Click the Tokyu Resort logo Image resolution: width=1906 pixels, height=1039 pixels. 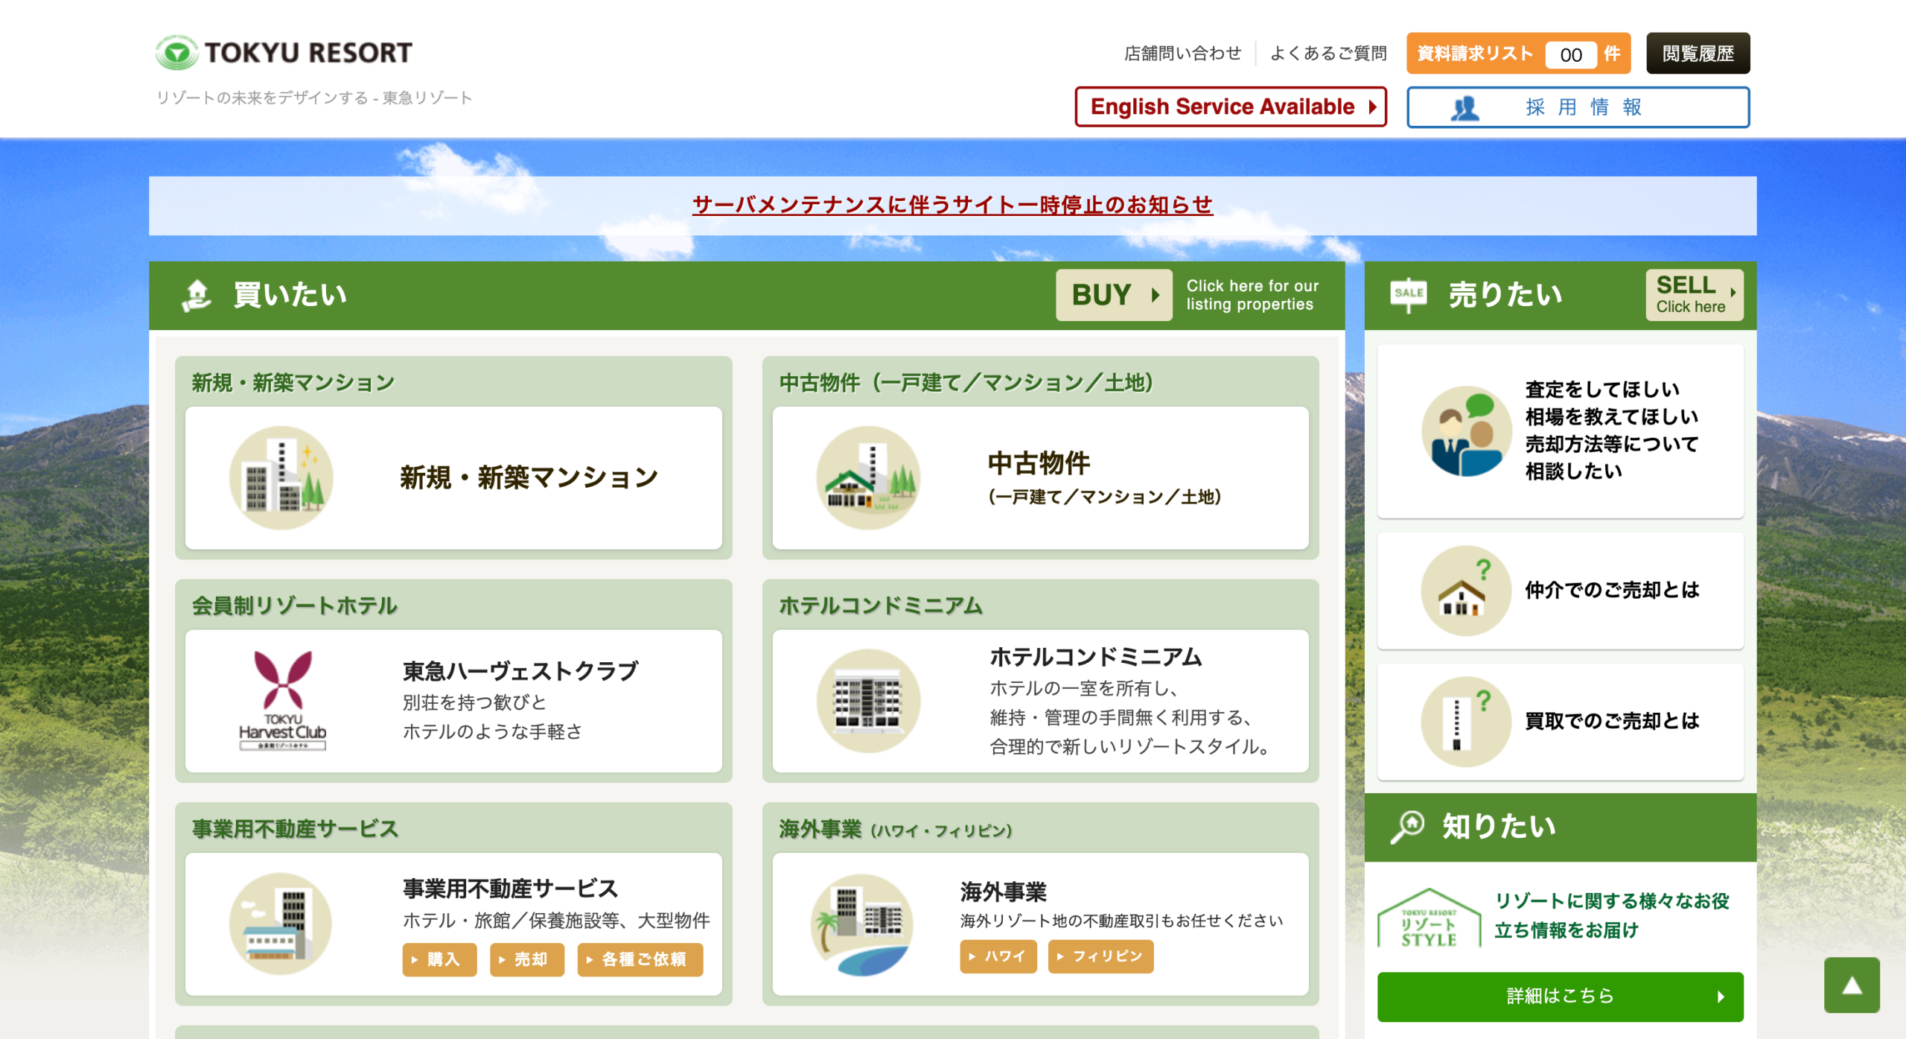click(x=284, y=53)
